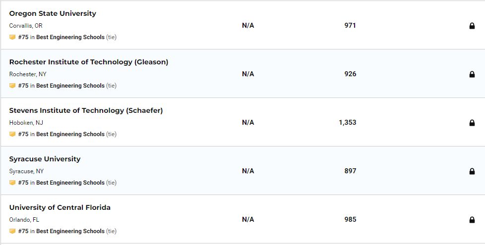This screenshot has width=485, height=245.
Task: Click lock icon for University of Central Florida
Action: (472, 220)
